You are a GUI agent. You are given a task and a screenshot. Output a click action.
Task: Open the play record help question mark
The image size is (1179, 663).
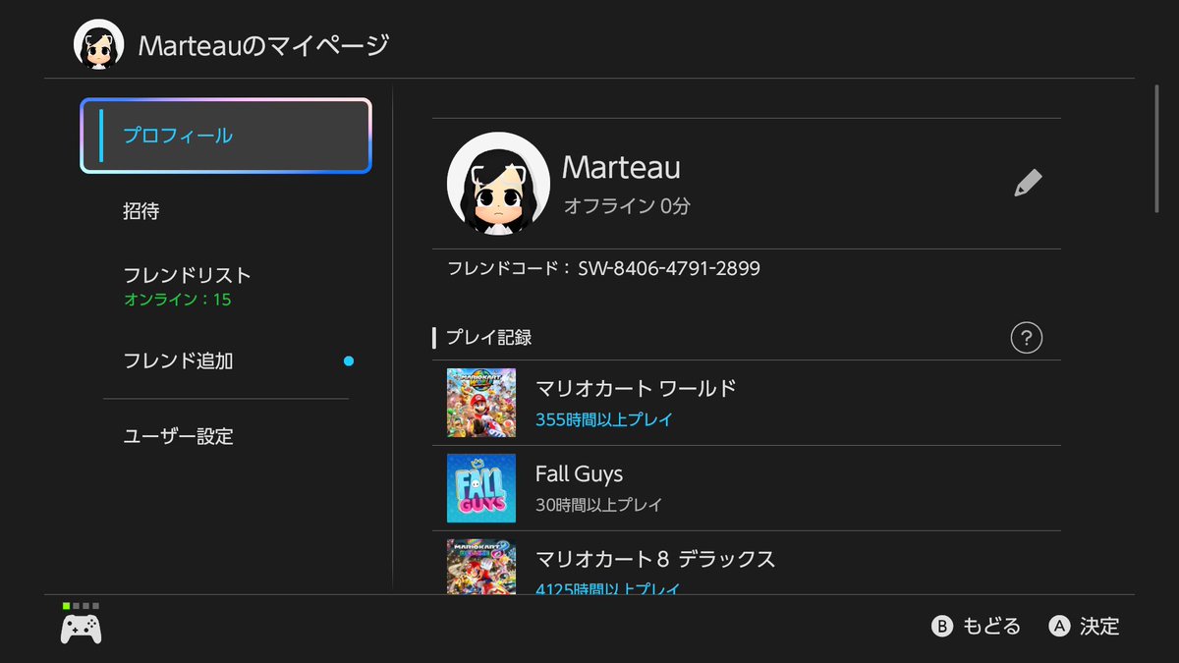(1026, 338)
